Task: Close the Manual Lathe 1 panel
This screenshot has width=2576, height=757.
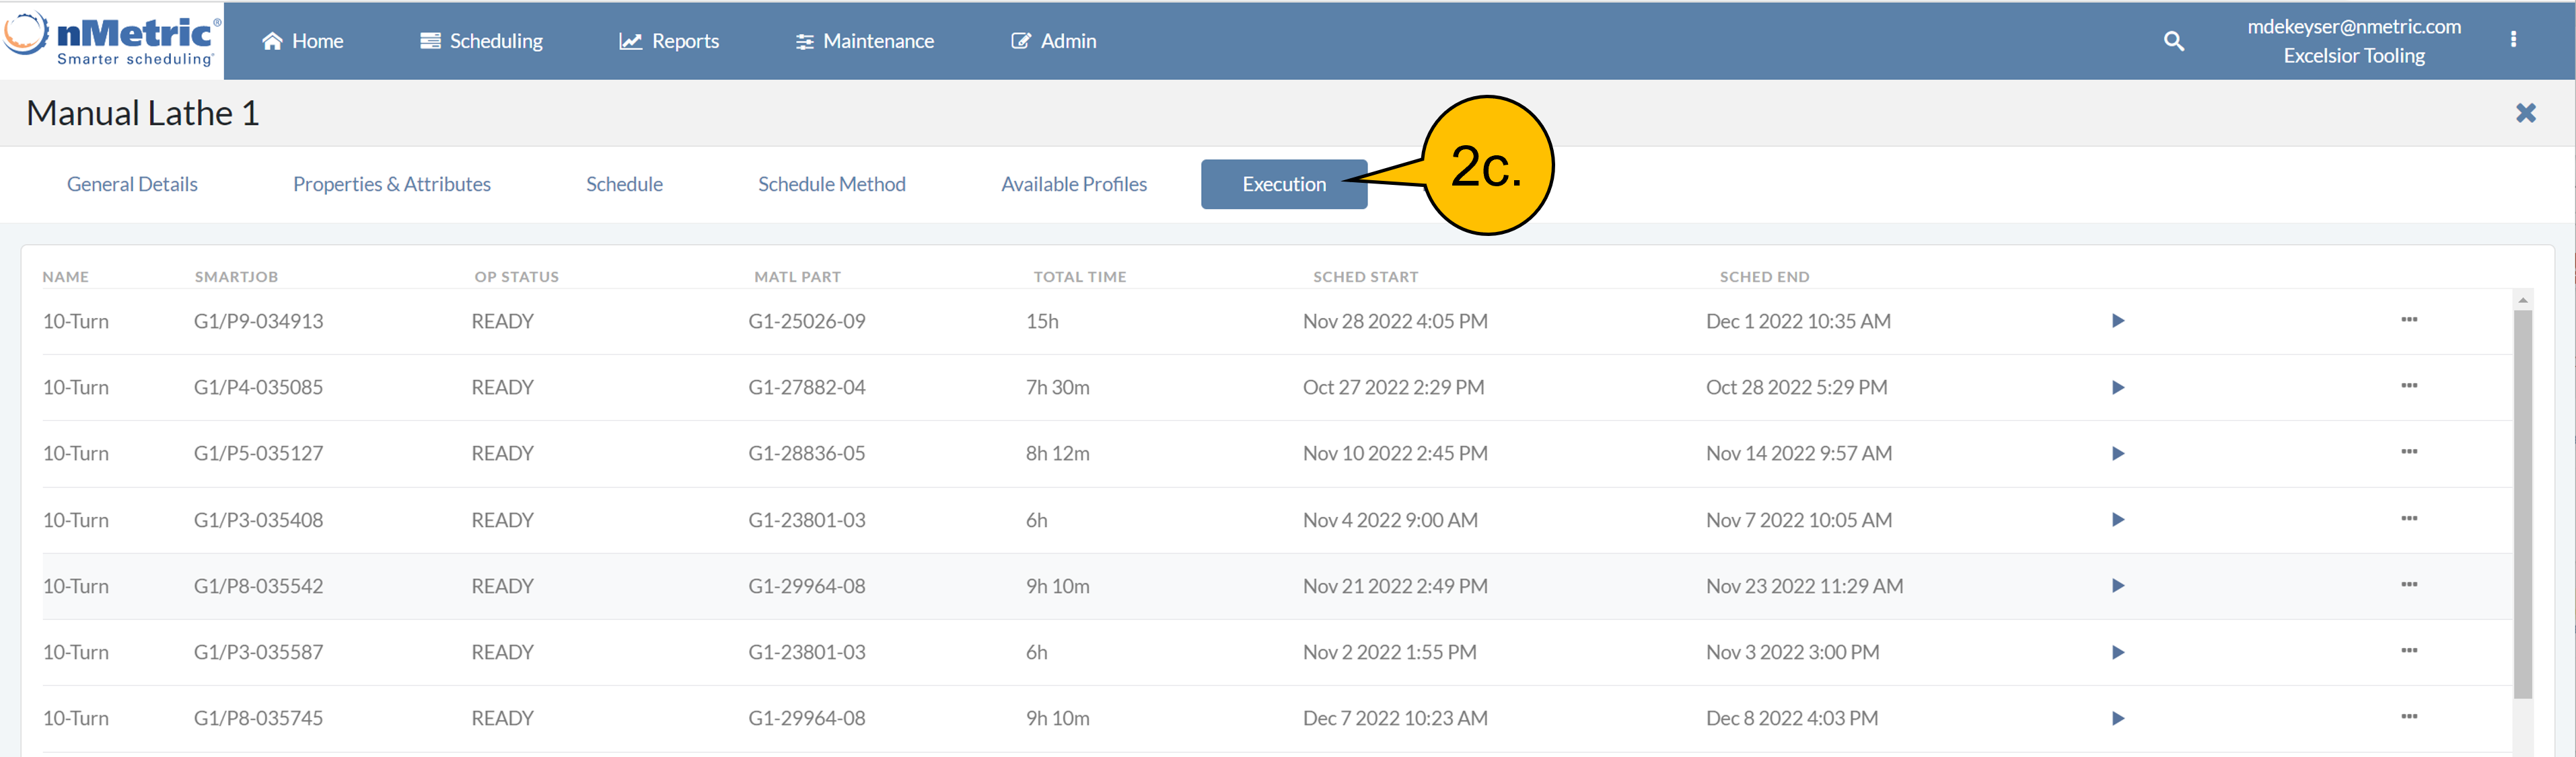Action: coord(2525,113)
